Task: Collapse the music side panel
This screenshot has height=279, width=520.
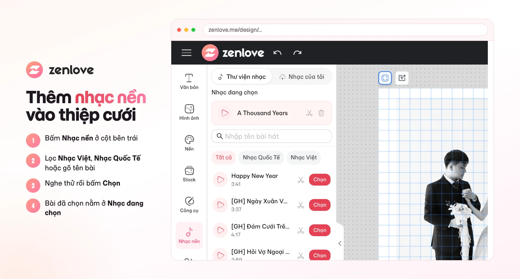Action: (x=340, y=243)
